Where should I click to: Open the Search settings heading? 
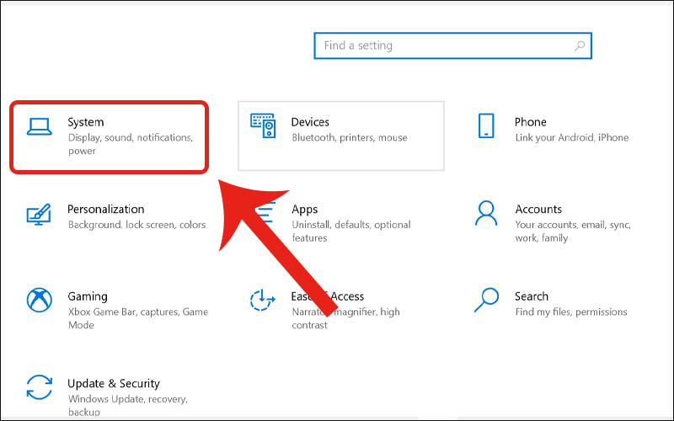pyautogui.click(x=532, y=296)
